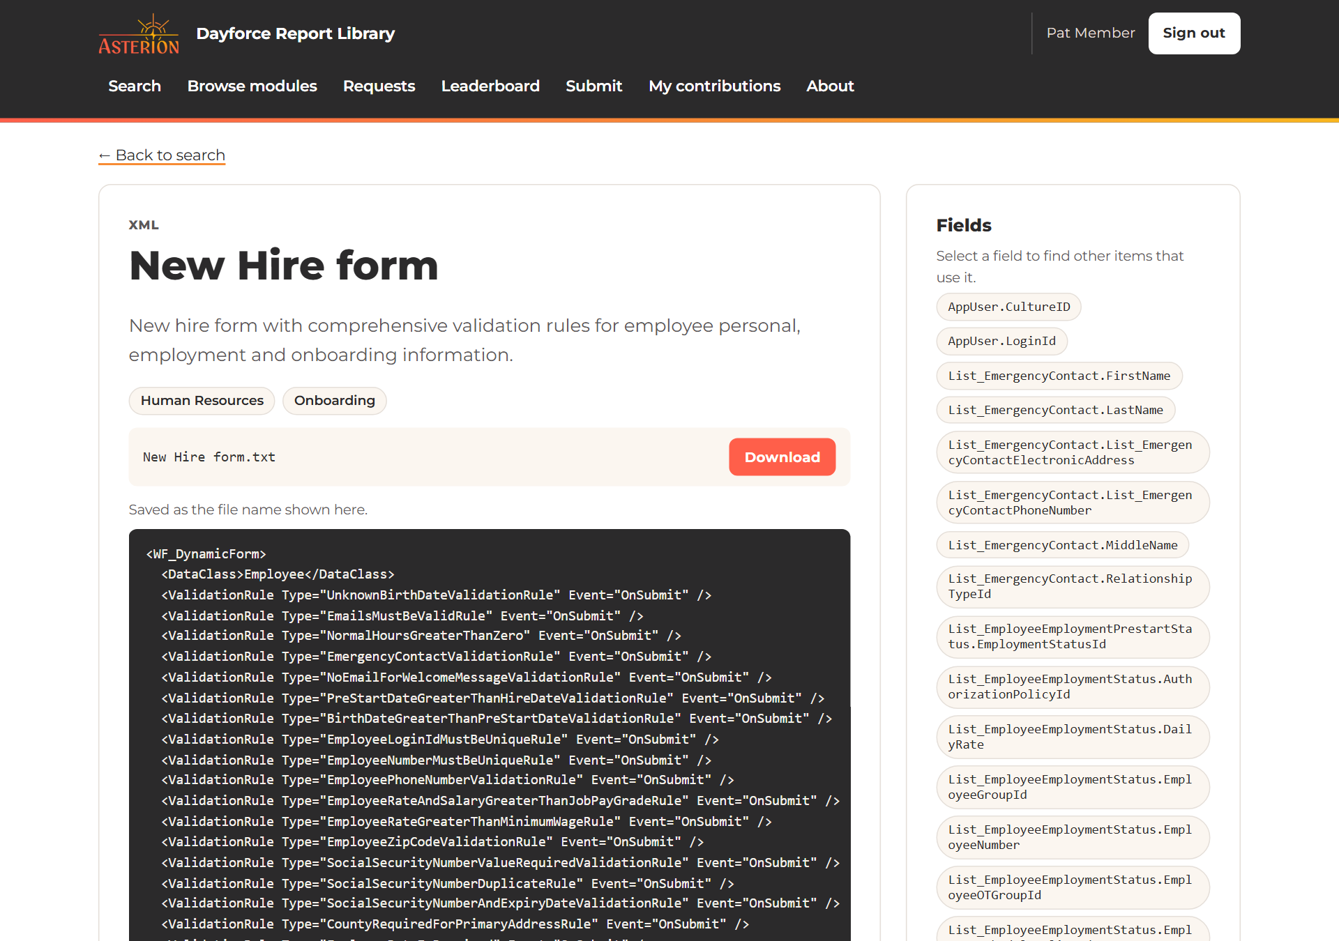
Task: Select the Human Resources tag
Action: [202, 401]
